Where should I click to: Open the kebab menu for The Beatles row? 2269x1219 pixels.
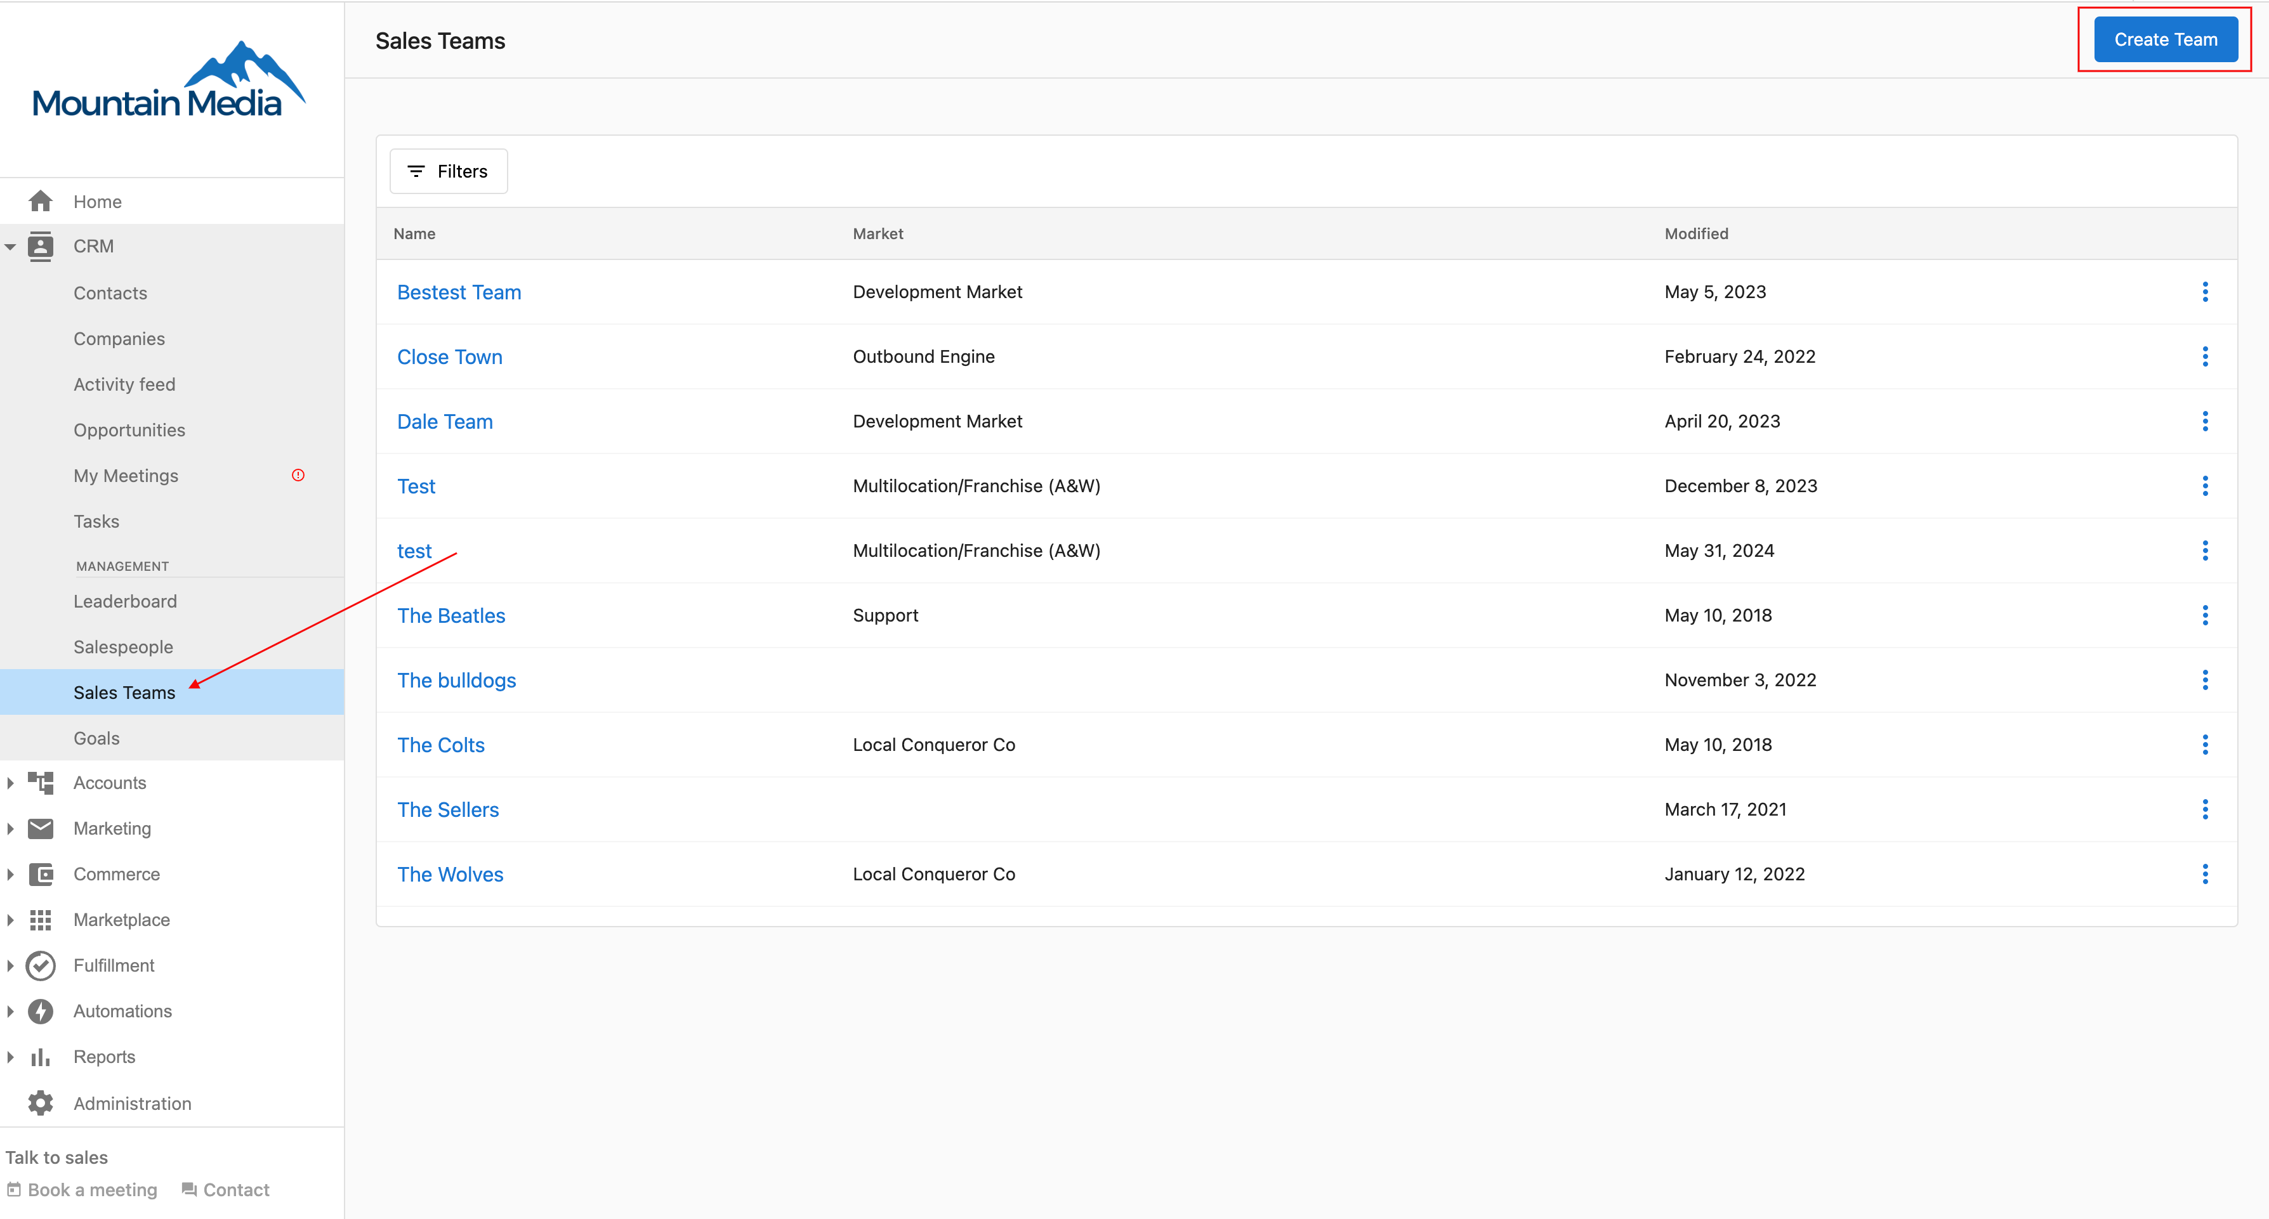coord(2205,615)
